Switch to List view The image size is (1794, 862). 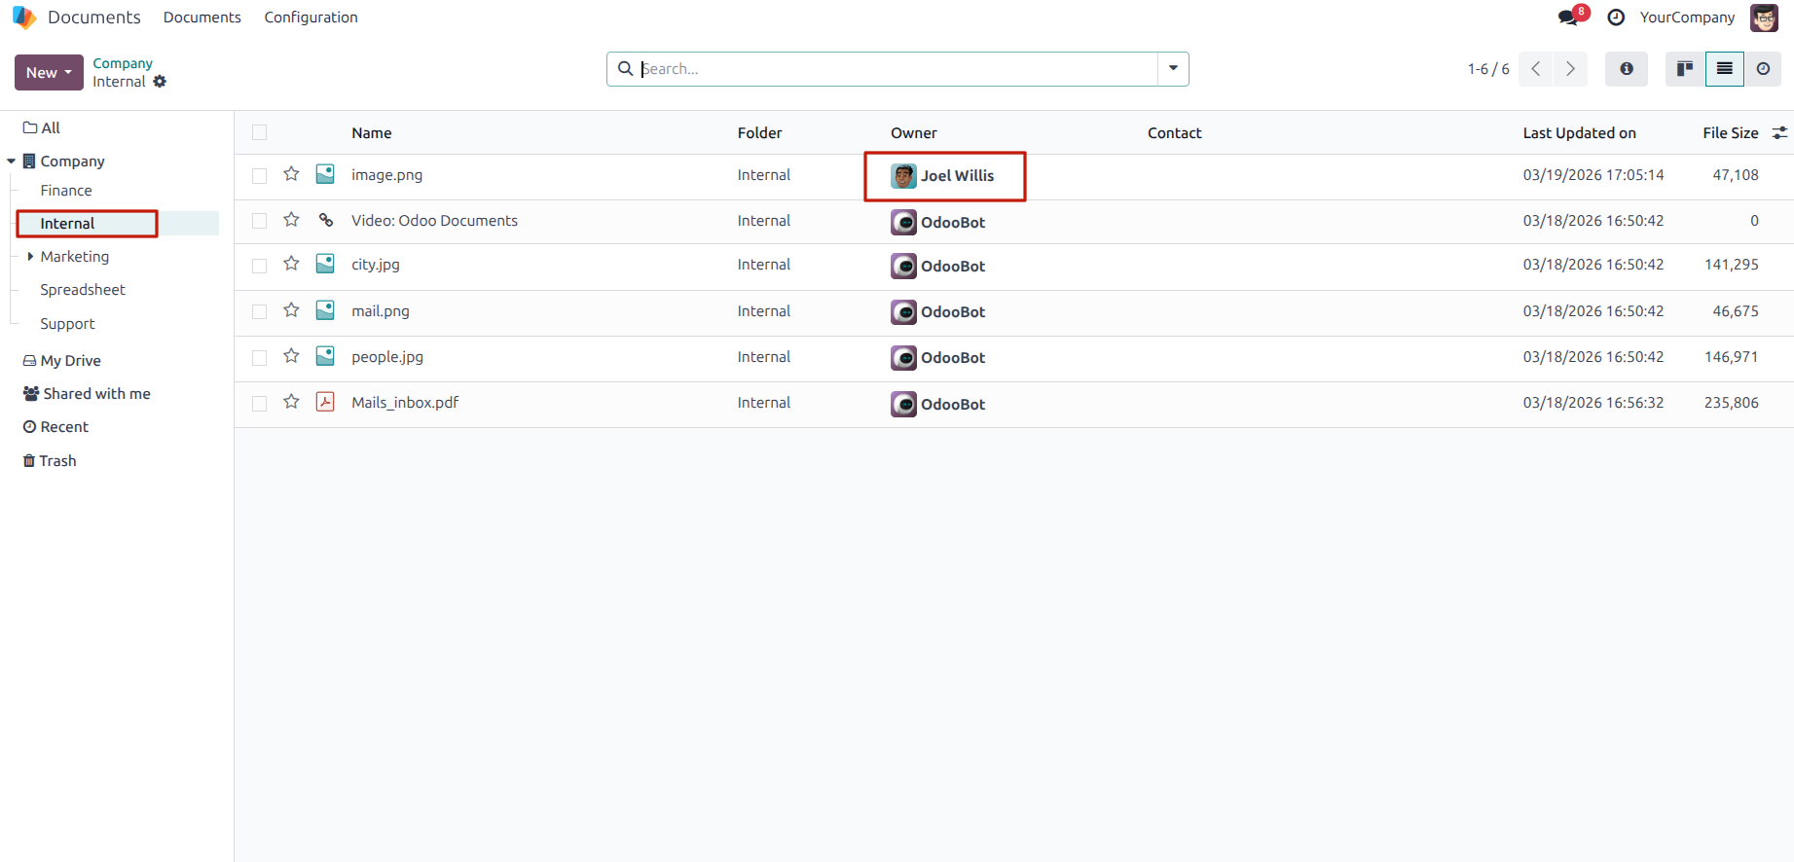(x=1724, y=69)
